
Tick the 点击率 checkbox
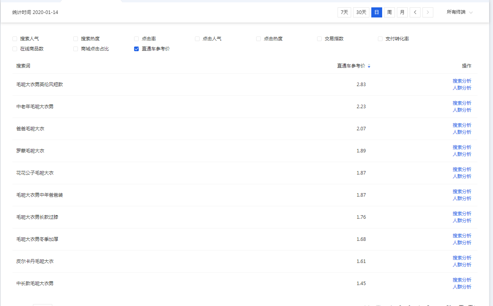pyautogui.click(x=136, y=39)
